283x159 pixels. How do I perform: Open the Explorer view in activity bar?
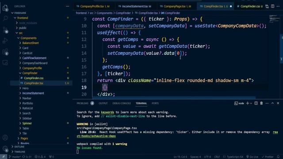click(x=5, y=8)
